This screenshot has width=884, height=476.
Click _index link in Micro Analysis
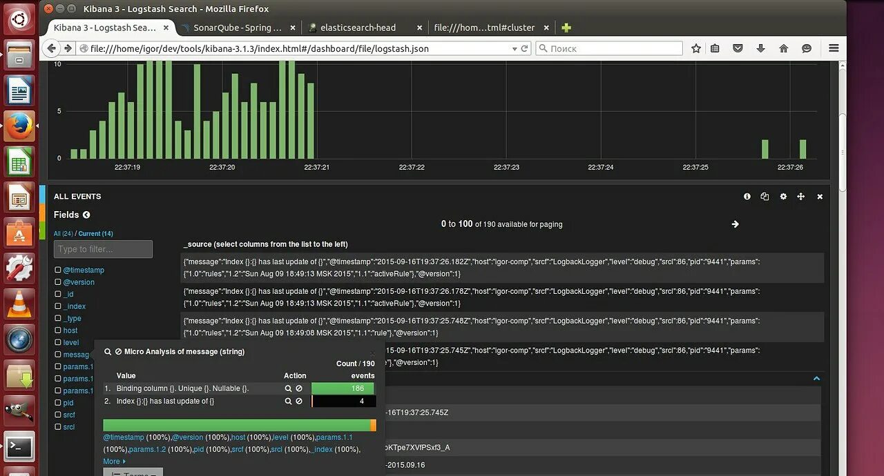[x=322, y=450]
